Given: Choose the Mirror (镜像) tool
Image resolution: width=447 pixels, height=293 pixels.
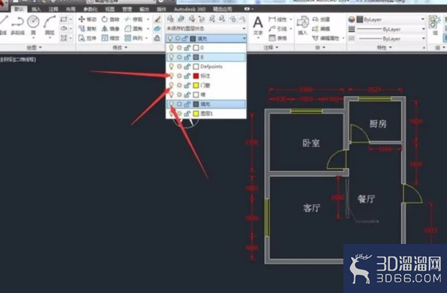Looking at the screenshot, I should (x=111, y=28).
